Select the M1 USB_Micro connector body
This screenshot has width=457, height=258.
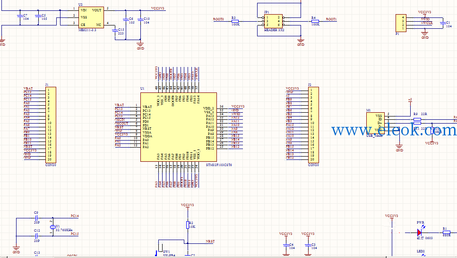375,123
